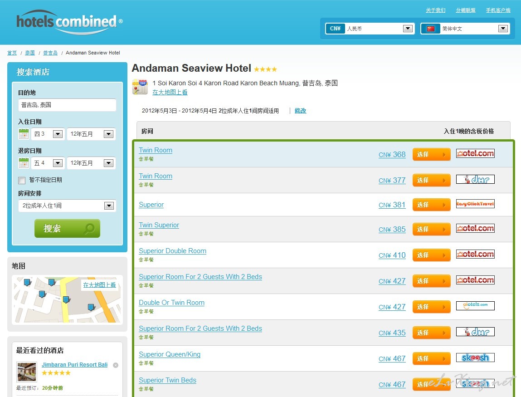Open check-out calendar icon
This screenshot has height=397, width=521.
point(24,163)
